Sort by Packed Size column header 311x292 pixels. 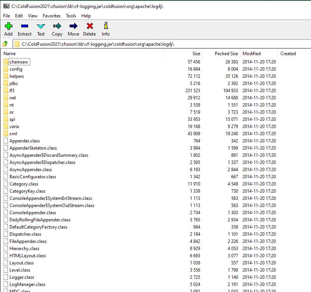(x=221, y=54)
